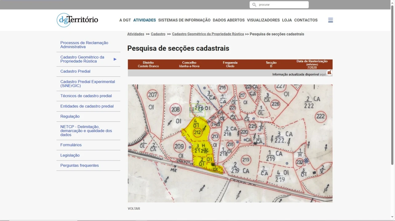Click the VOLTAR link below the map
The width and height of the screenshot is (395, 221).
[134, 208]
